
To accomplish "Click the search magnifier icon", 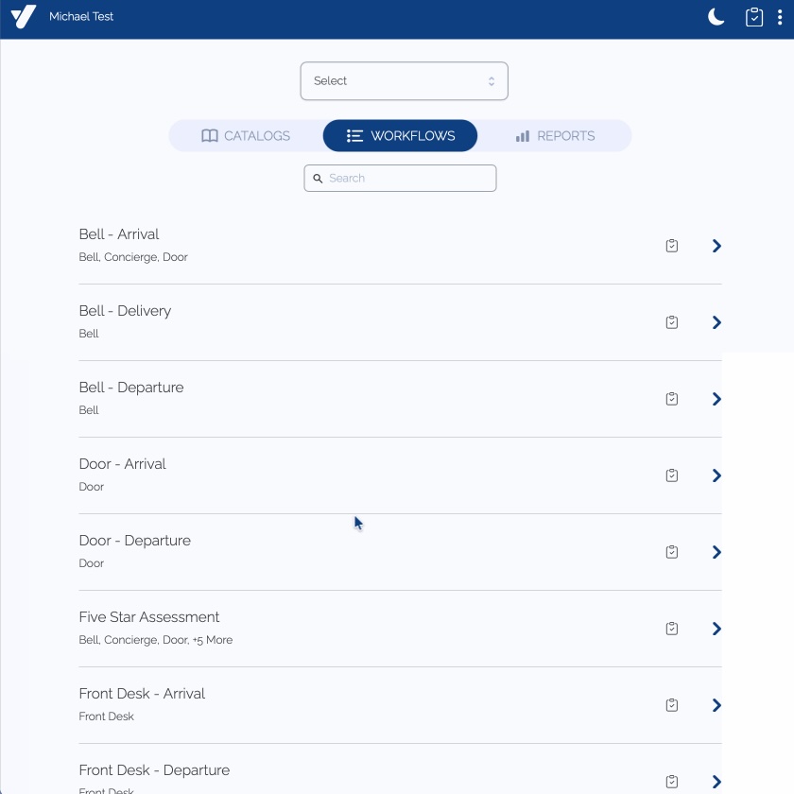I will coord(319,178).
